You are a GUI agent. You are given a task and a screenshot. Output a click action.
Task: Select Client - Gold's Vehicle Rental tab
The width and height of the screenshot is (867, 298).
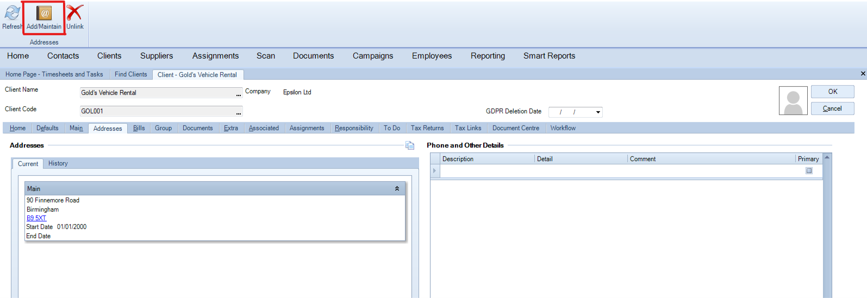coord(197,75)
